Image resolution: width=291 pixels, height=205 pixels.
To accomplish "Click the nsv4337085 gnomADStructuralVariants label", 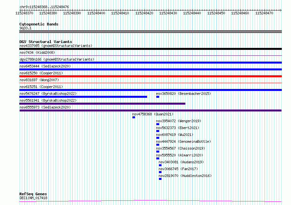I will point(56,46).
